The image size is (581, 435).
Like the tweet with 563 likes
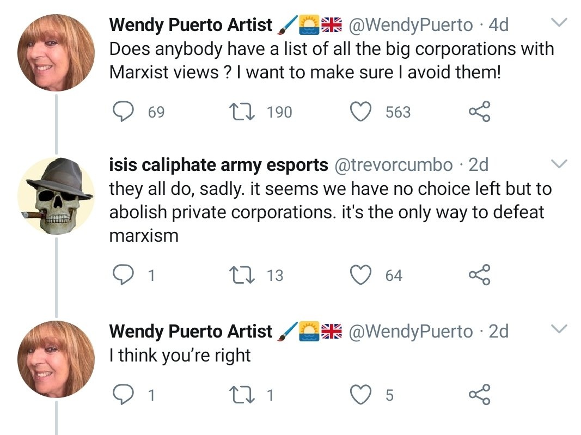(x=360, y=112)
